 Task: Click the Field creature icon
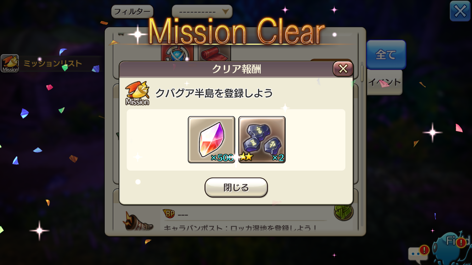(x=452, y=249)
